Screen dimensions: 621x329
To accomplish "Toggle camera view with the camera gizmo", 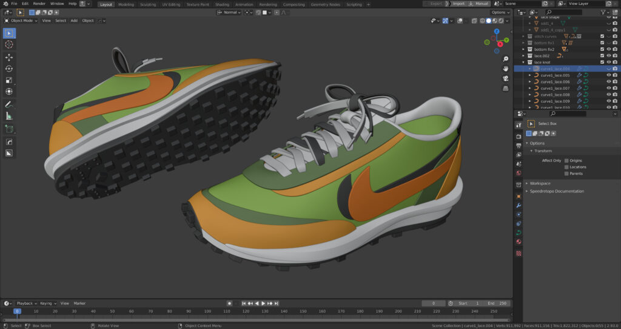I will [x=506, y=78].
